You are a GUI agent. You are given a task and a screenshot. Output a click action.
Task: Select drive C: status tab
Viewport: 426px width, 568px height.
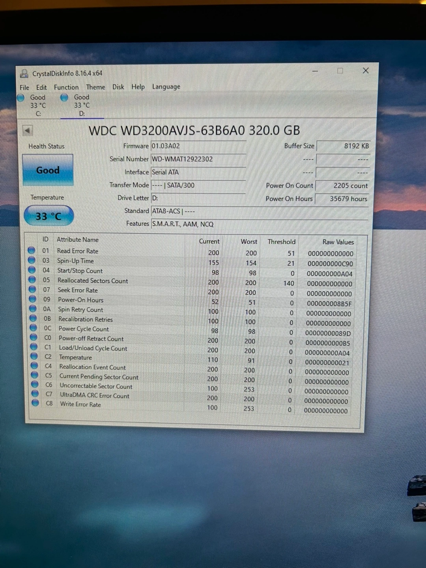coord(34,105)
